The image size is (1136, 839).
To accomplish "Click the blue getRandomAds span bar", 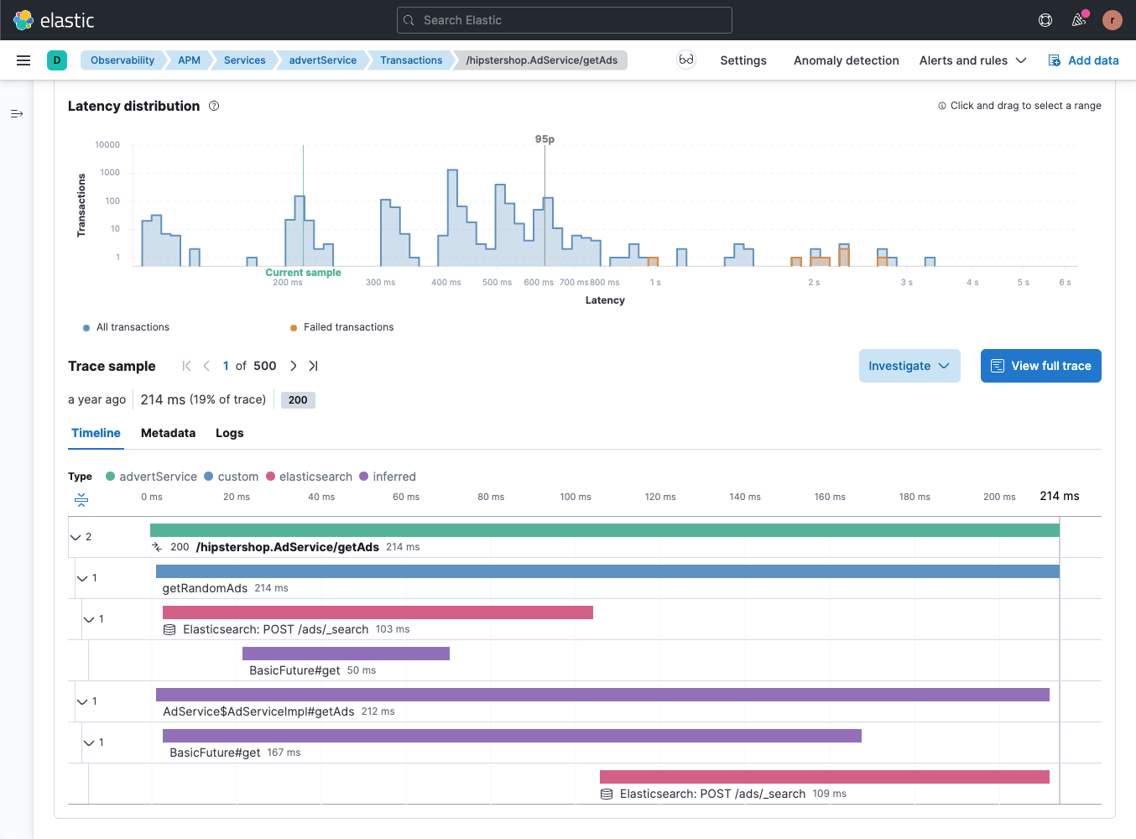I will tap(607, 571).
